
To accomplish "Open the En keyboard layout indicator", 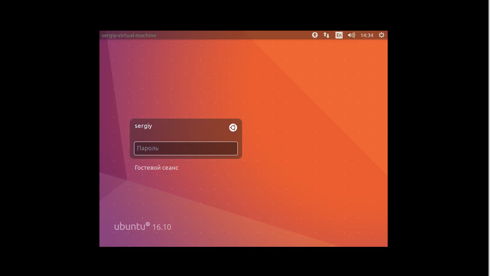I will pos(339,35).
